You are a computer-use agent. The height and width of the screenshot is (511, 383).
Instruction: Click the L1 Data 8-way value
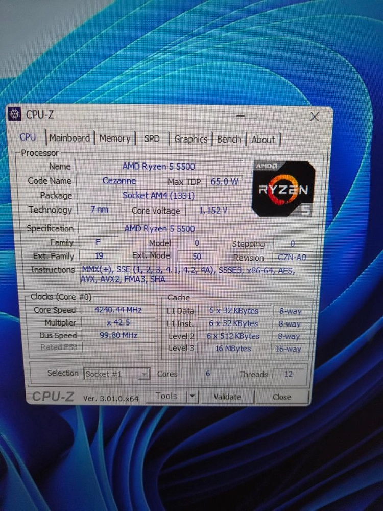pyautogui.click(x=290, y=311)
